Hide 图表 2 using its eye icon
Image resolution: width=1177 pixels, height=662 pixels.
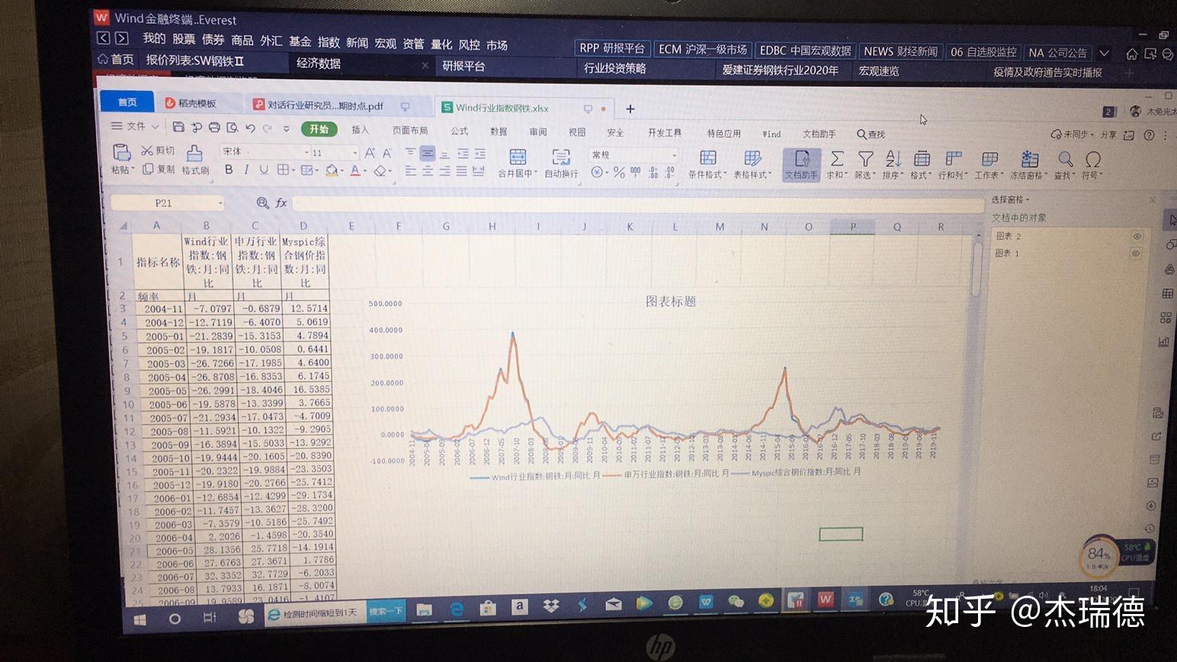[1137, 236]
